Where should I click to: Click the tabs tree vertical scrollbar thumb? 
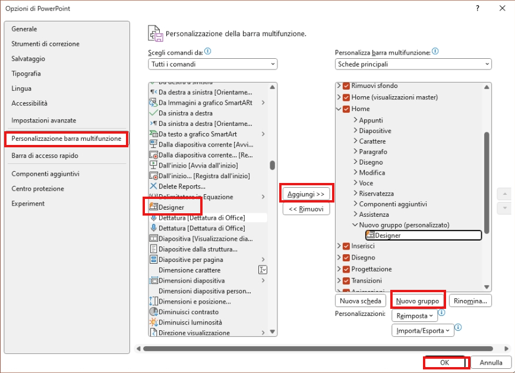coord(486,183)
